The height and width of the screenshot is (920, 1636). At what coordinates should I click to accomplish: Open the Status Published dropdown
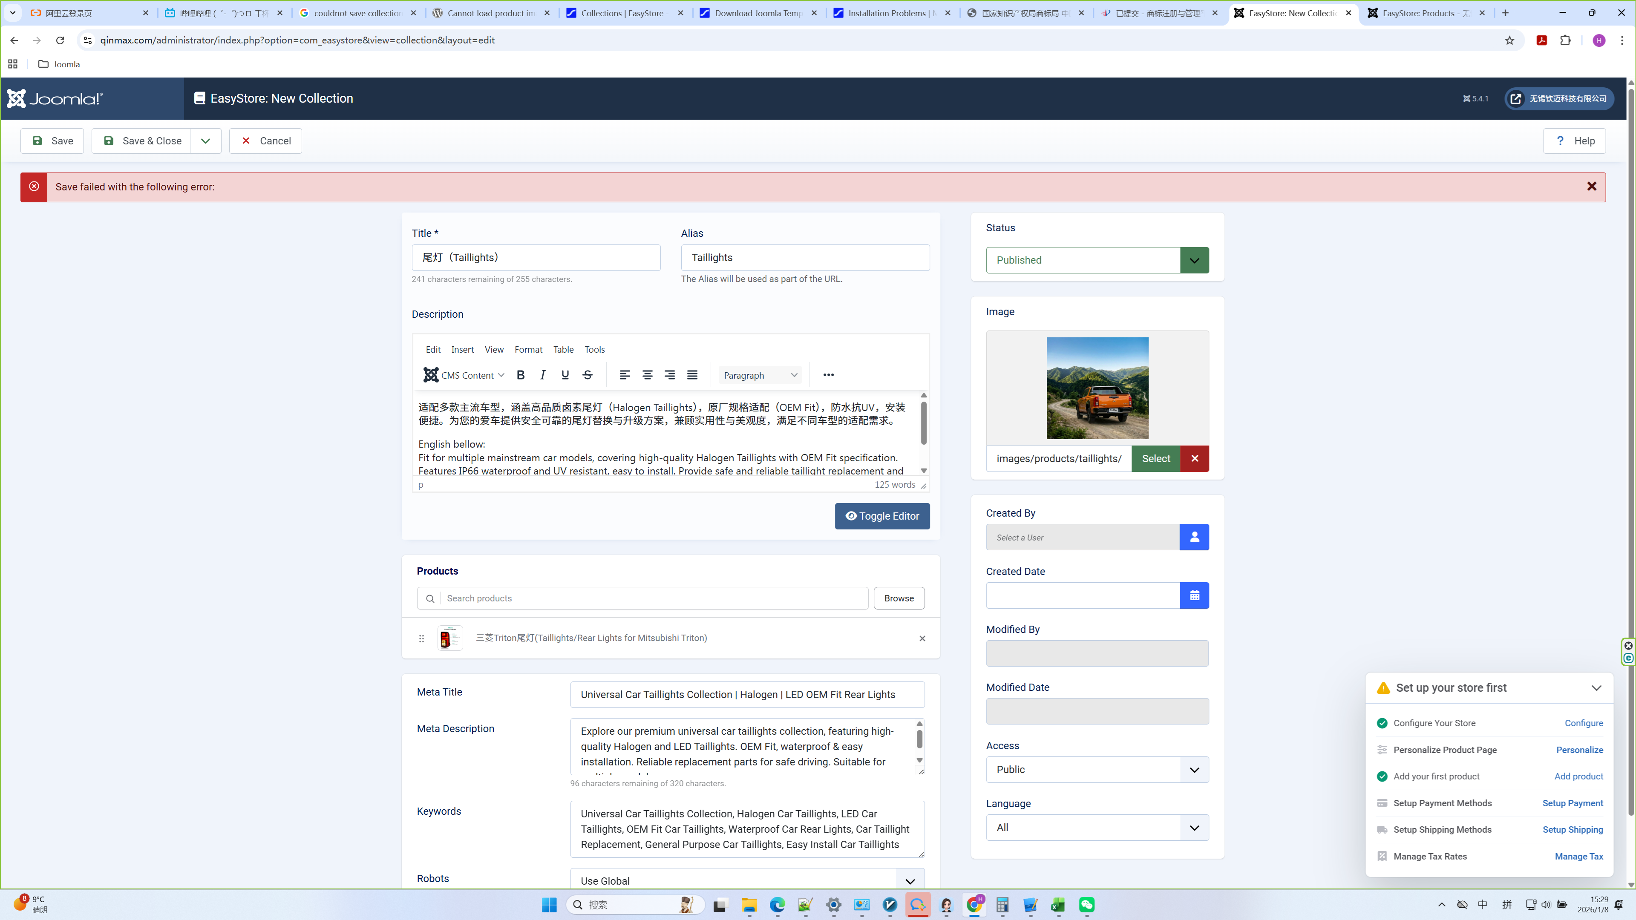click(1194, 260)
